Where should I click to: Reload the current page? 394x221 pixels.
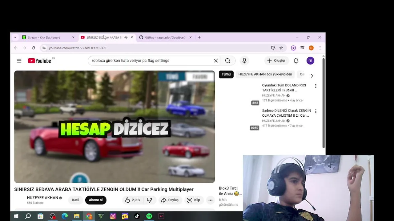click(34, 48)
